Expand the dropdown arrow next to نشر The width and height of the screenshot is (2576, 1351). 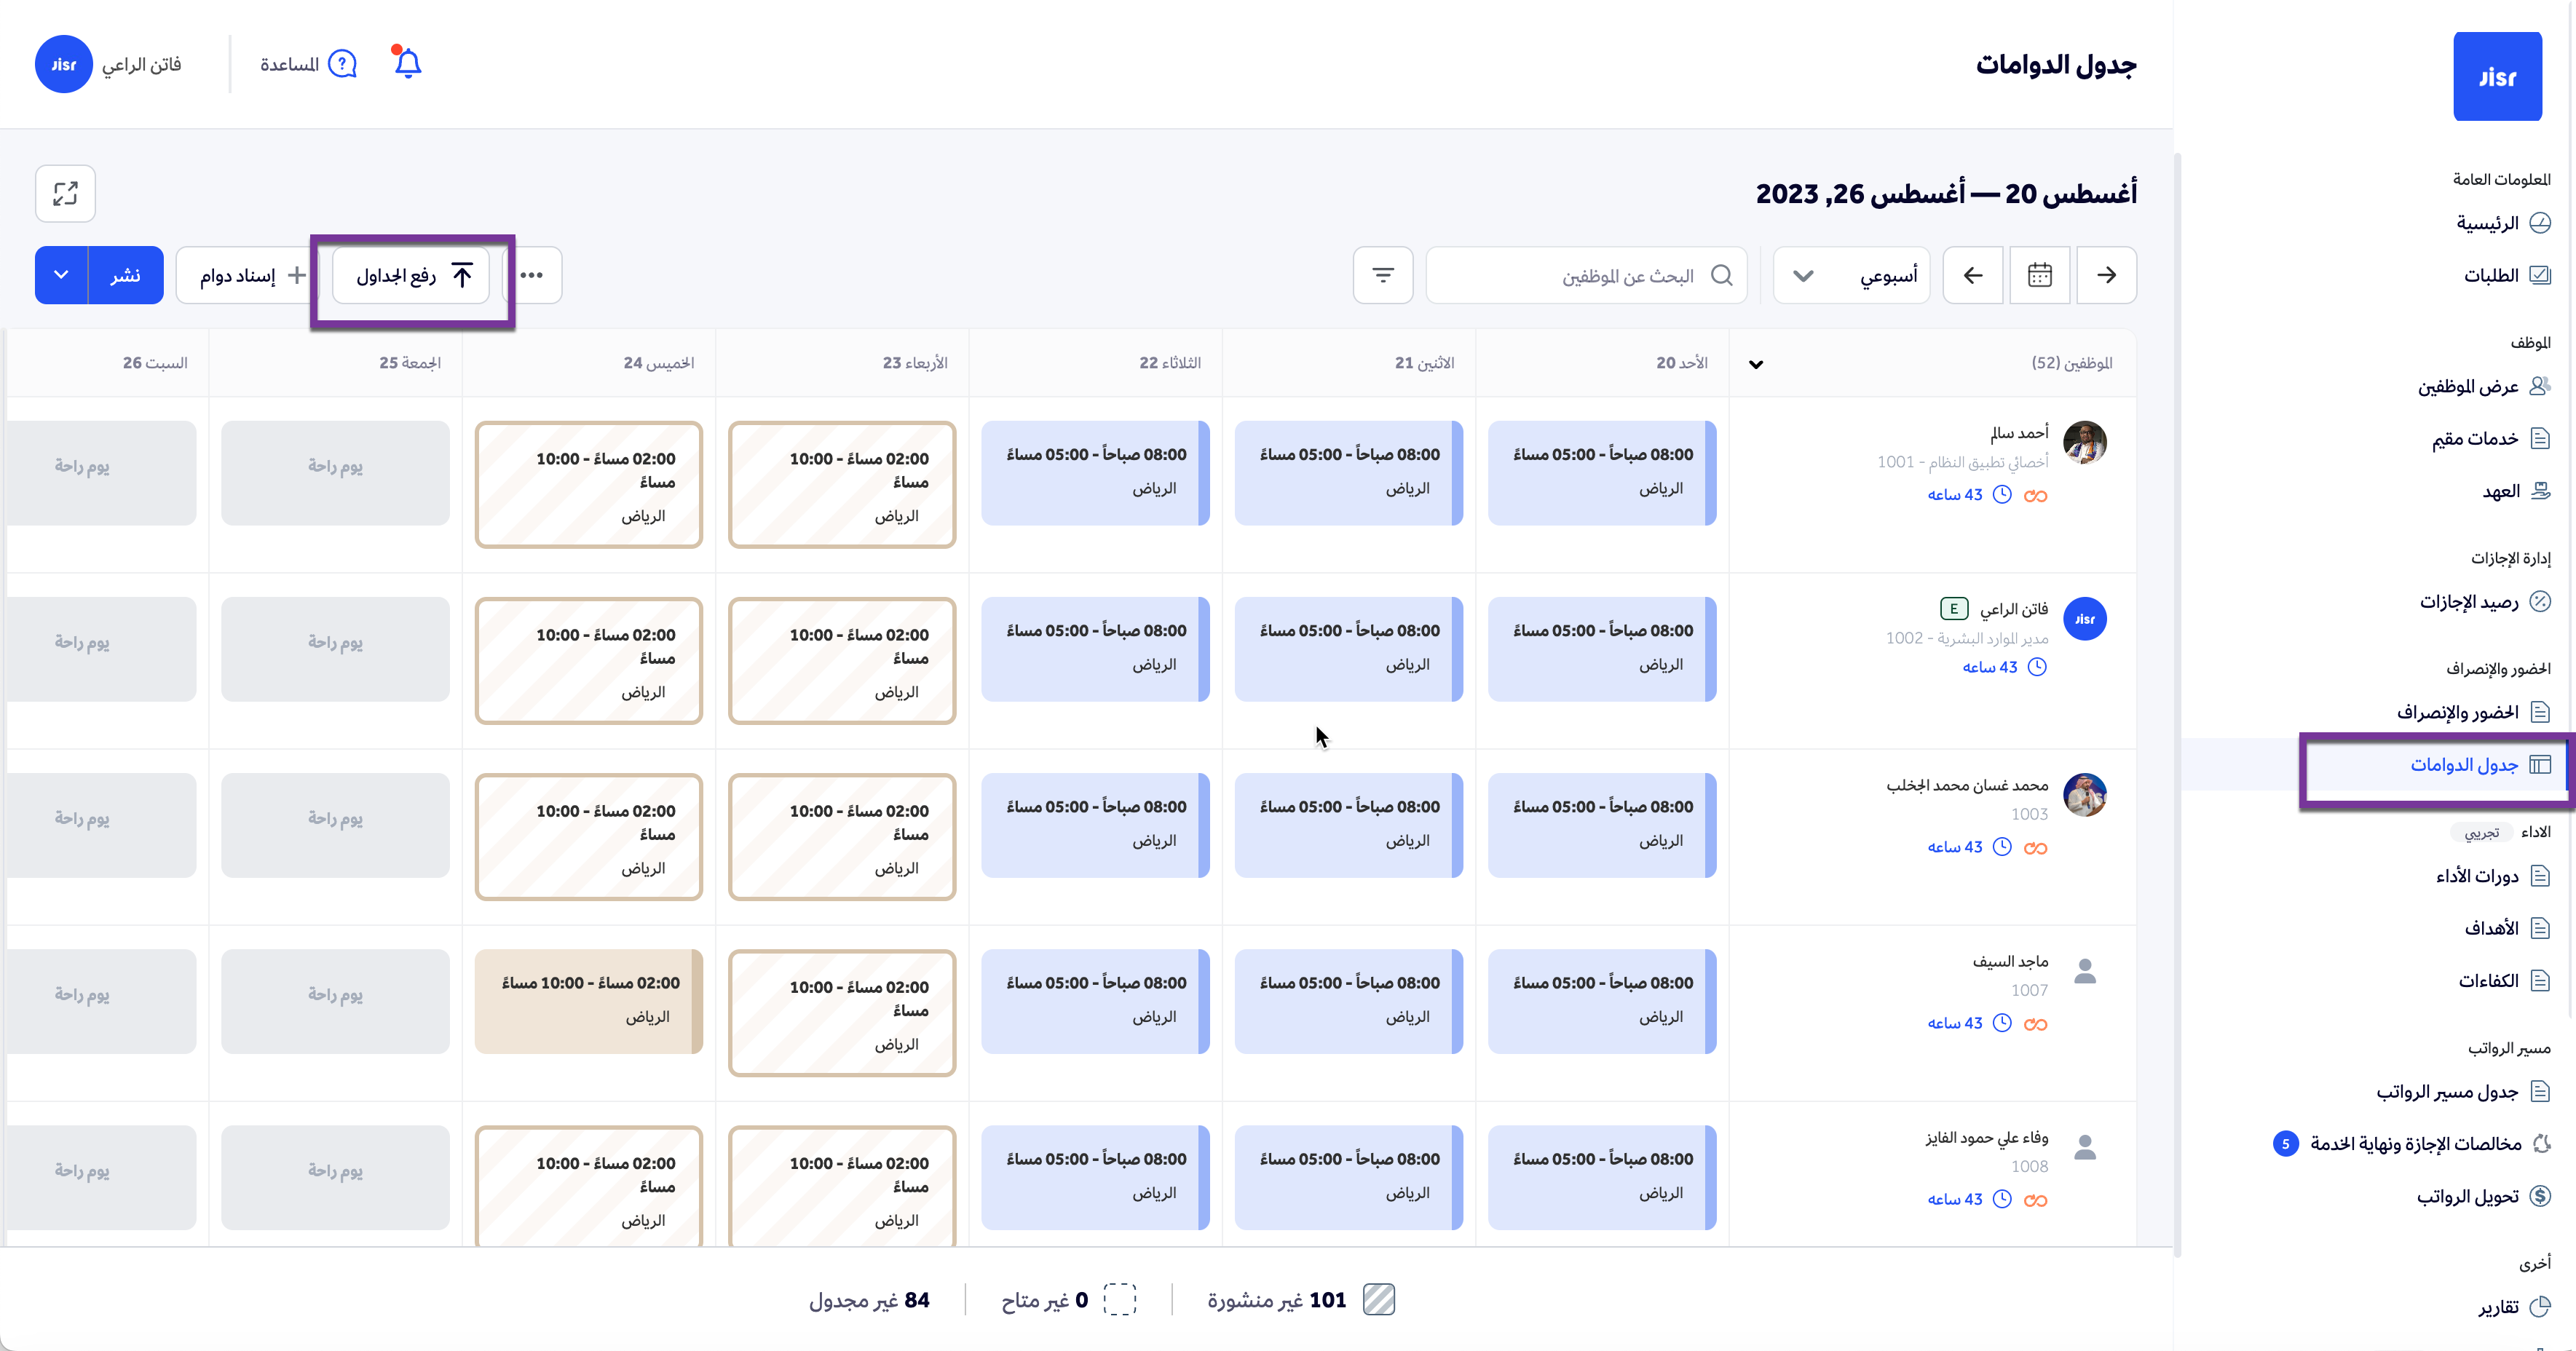tap(61, 275)
